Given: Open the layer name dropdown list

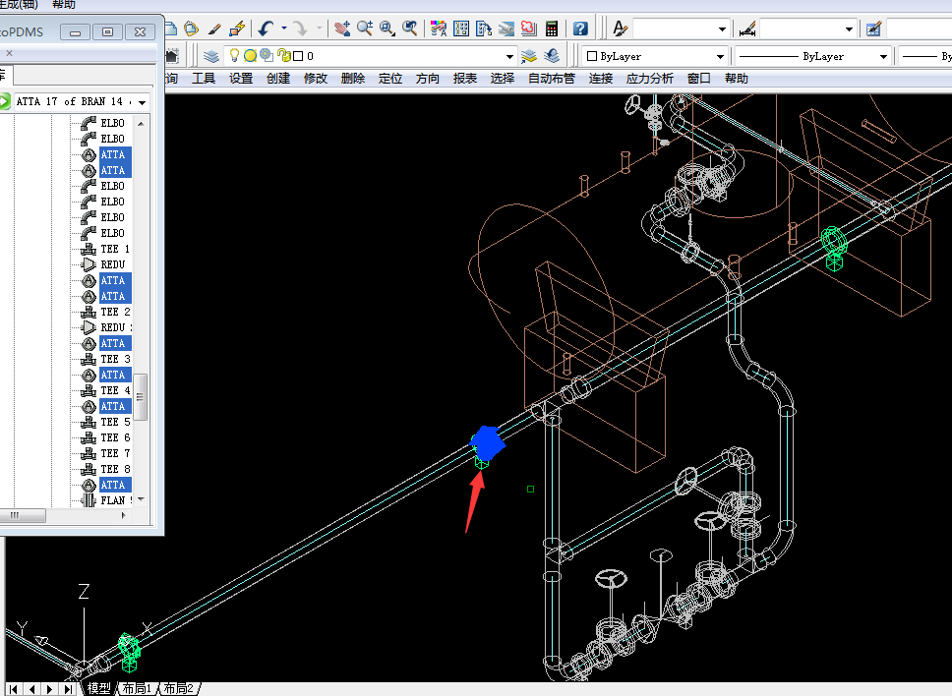Looking at the screenshot, I should pos(508,57).
